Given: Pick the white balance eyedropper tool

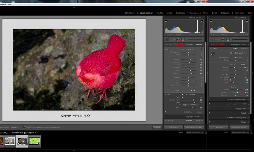Looking at the screenshot, I should click(x=212, y=54).
